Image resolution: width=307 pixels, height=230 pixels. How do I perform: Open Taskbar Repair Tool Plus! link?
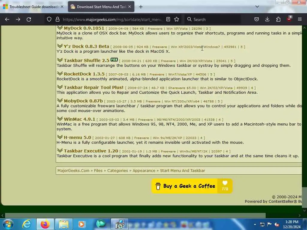pyautogui.click(x=94, y=88)
